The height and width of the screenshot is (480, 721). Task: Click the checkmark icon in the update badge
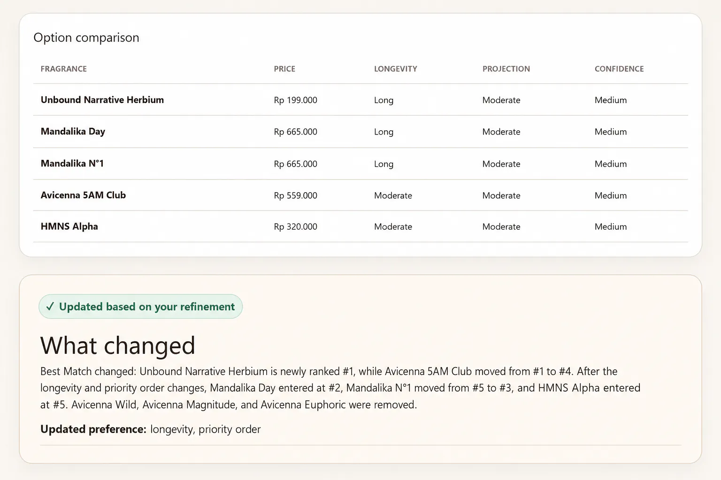50,307
